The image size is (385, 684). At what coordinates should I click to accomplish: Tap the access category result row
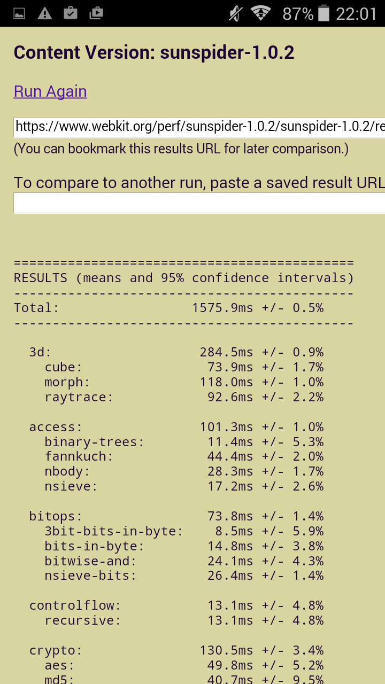(x=176, y=427)
